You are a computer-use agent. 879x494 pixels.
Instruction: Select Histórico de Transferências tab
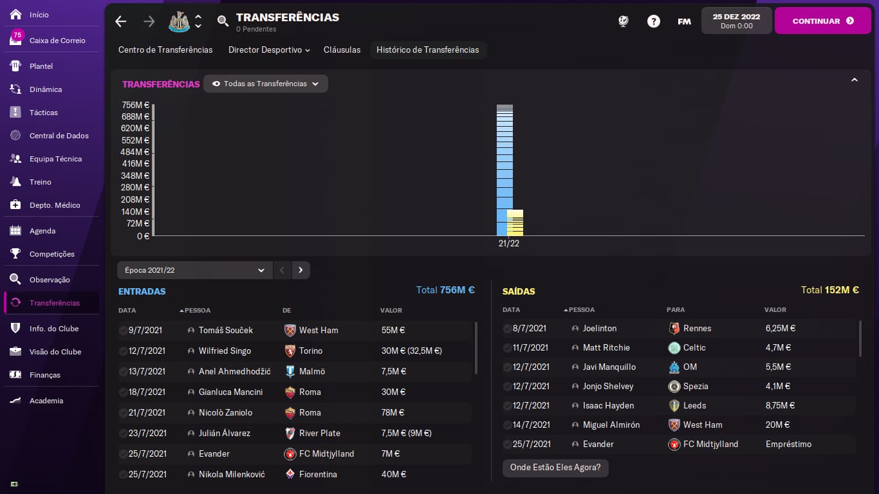tap(428, 50)
